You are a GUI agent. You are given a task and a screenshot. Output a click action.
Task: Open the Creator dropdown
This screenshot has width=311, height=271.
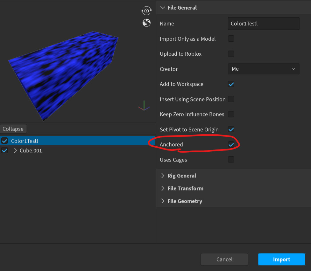264,69
